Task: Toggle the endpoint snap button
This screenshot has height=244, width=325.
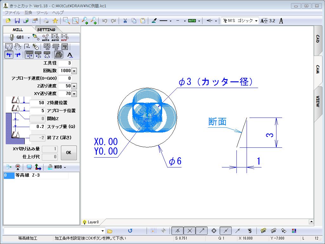Action: coord(202,231)
